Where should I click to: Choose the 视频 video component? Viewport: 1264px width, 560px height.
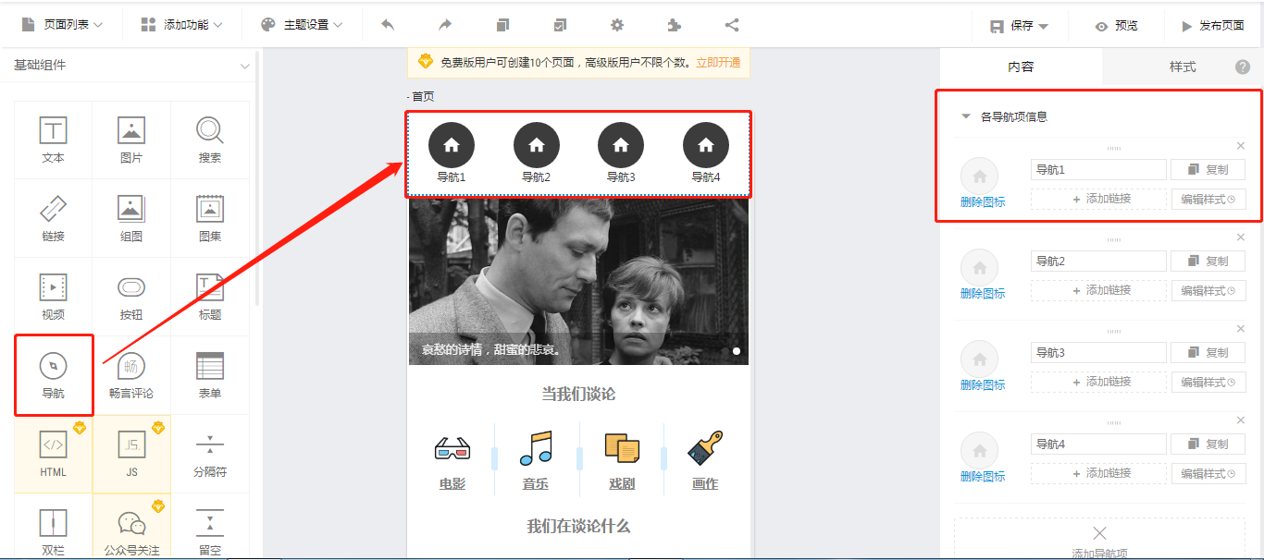[54, 297]
